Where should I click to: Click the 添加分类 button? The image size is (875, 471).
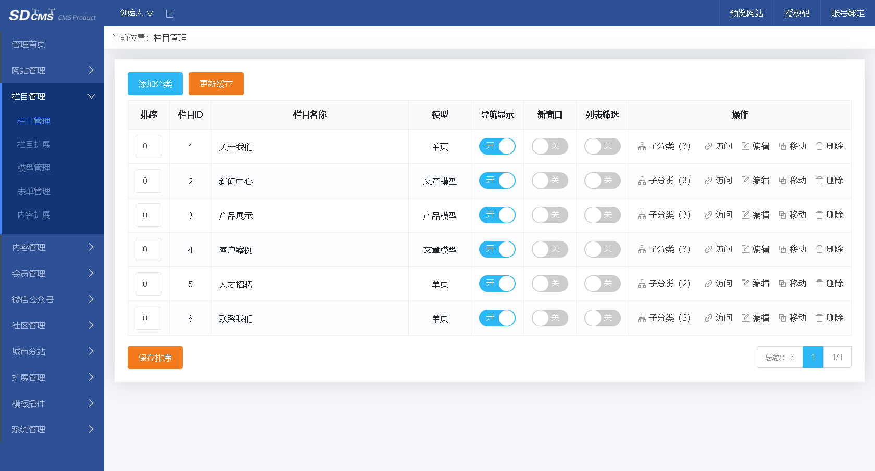click(x=155, y=84)
